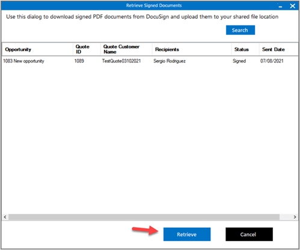Select the 1083 New opportunity row
The width and height of the screenshot is (300, 250).
tap(150, 61)
